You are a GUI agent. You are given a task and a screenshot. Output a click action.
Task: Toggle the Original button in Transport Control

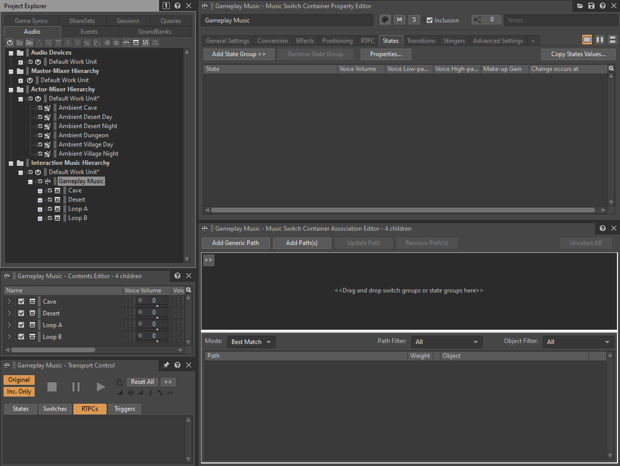tap(19, 380)
